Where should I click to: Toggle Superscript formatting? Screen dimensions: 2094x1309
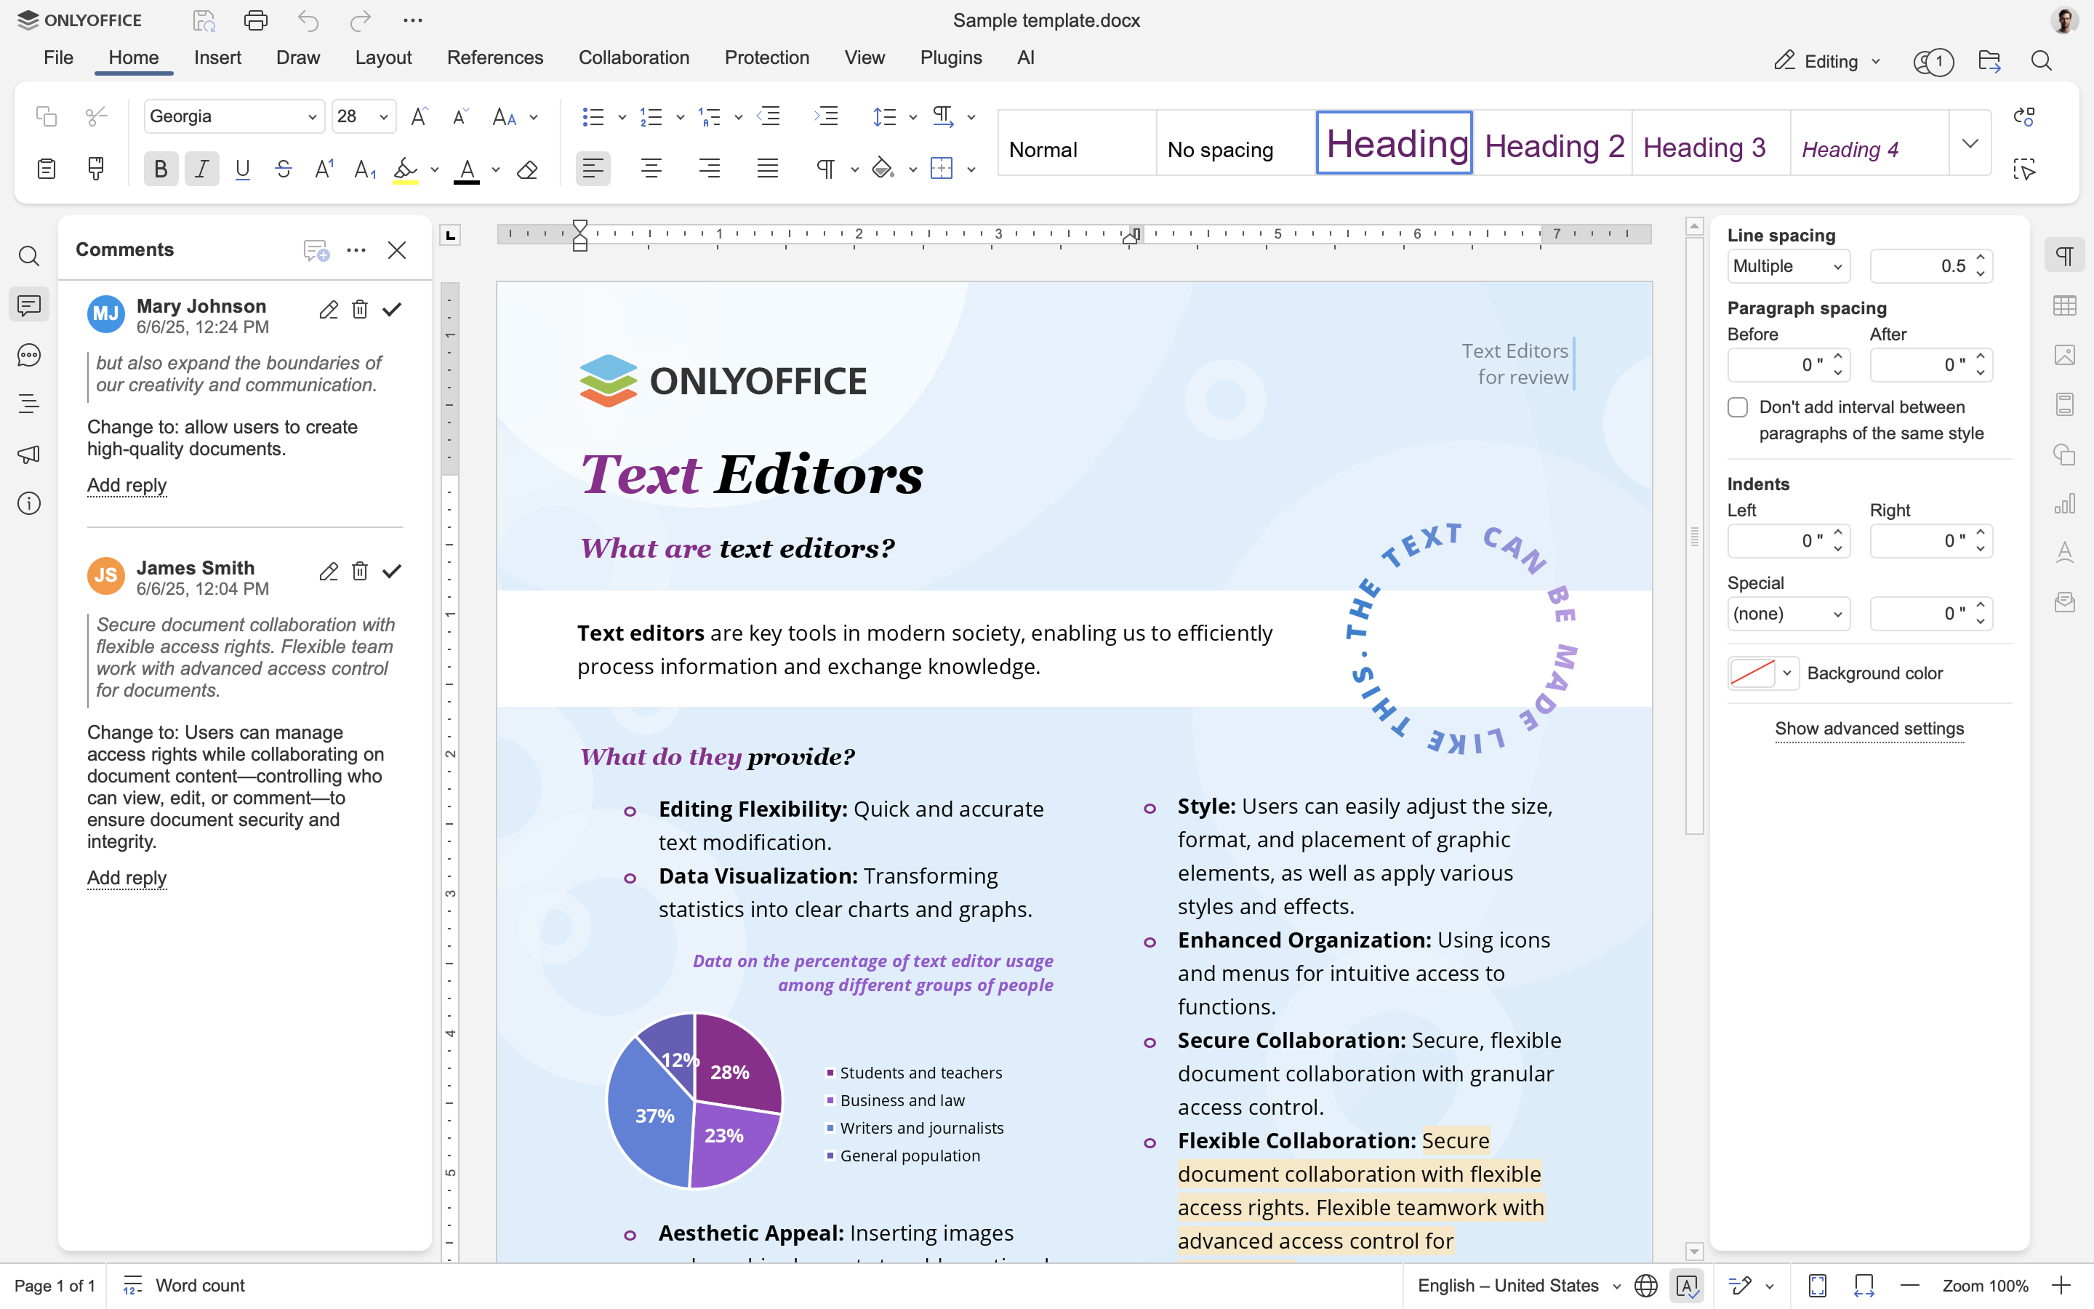pos(324,169)
